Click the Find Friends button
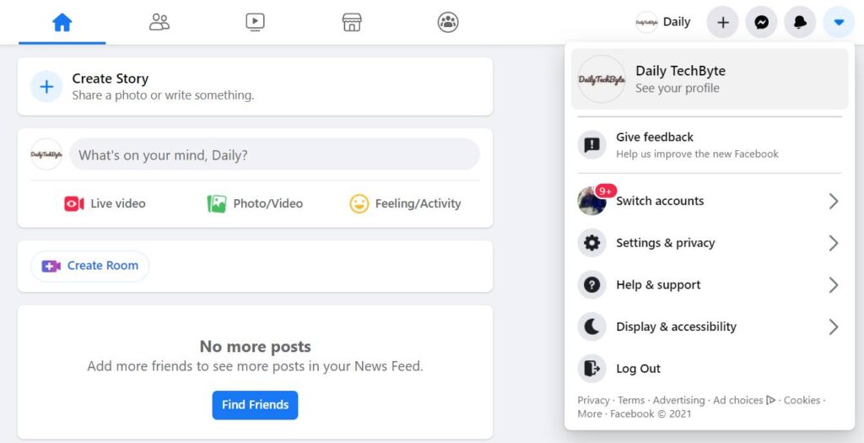The width and height of the screenshot is (864, 443). [x=255, y=405]
